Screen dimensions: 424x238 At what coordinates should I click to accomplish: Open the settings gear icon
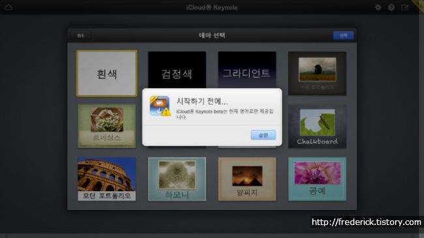pyautogui.click(x=378, y=7)
